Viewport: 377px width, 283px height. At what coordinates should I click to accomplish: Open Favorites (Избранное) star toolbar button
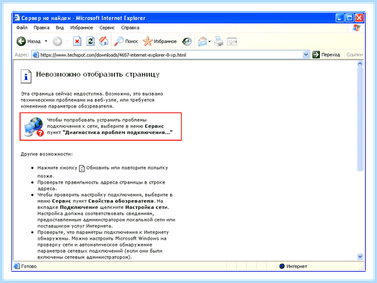[160, 42]
